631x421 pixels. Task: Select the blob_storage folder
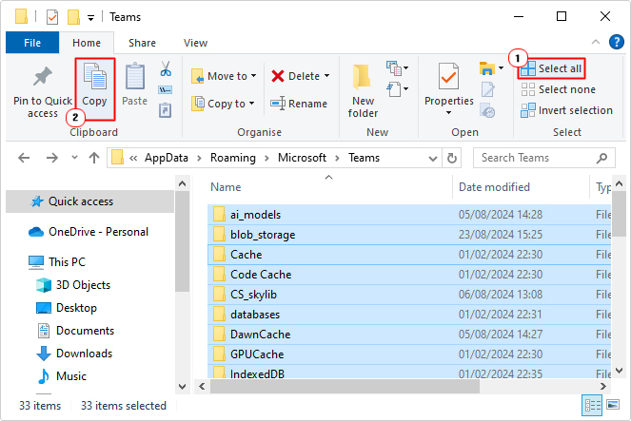[x=409, y=235]
